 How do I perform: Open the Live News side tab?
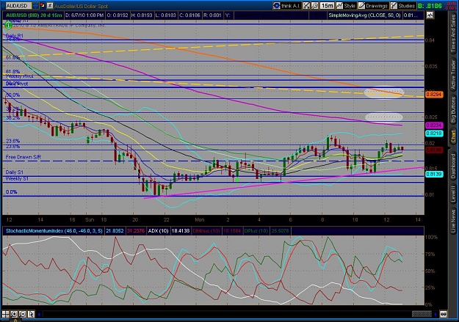(x=453, y=219)
